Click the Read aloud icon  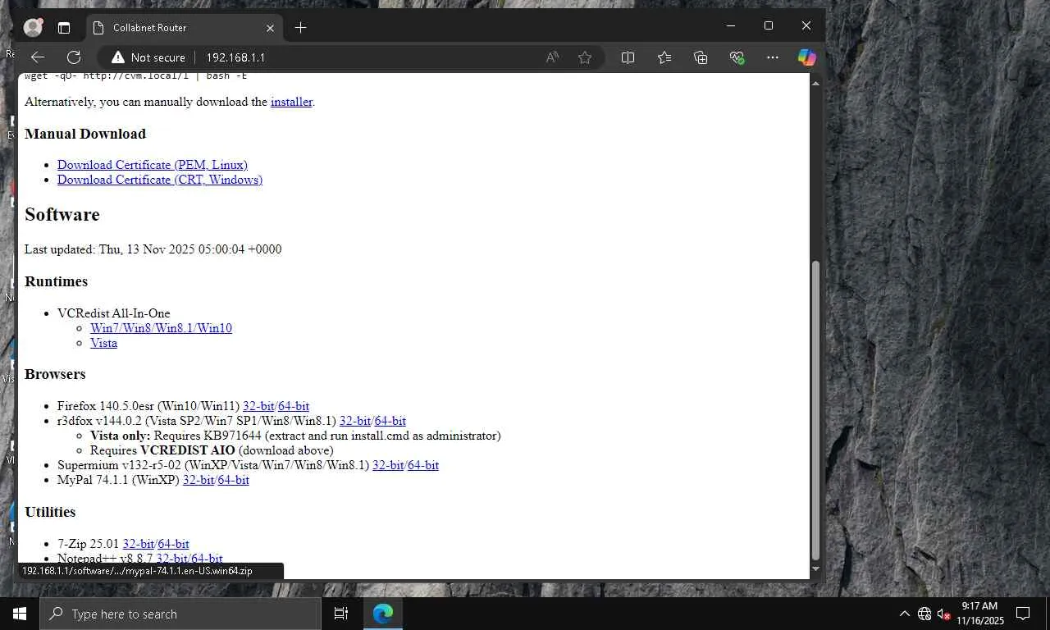553,57
